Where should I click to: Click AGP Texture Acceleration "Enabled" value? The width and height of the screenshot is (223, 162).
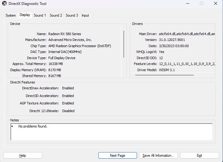click(x=68, y=103)
